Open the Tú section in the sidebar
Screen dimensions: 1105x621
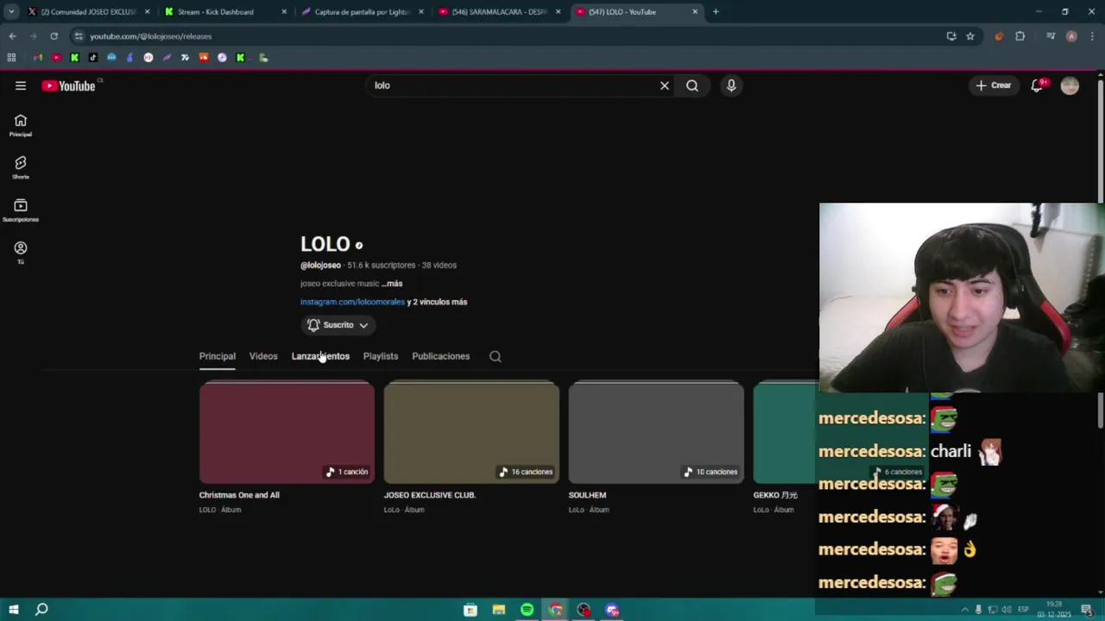21,253
